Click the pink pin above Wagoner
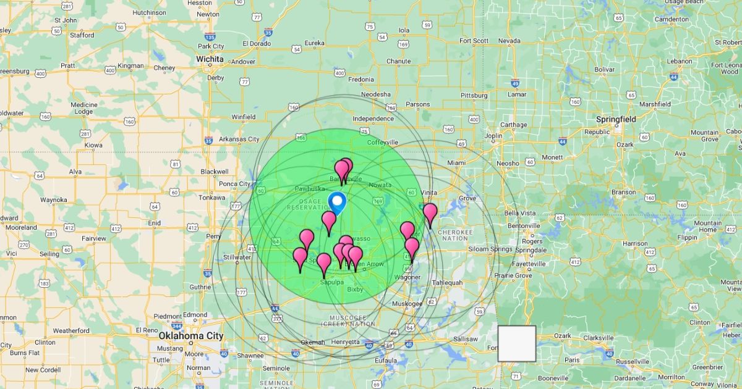The width and height of the screenshot is (742, 389). (412, 249)
